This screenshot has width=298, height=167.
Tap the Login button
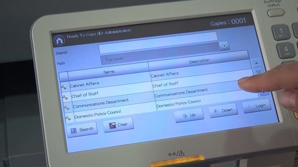click(x=257, y=106)
